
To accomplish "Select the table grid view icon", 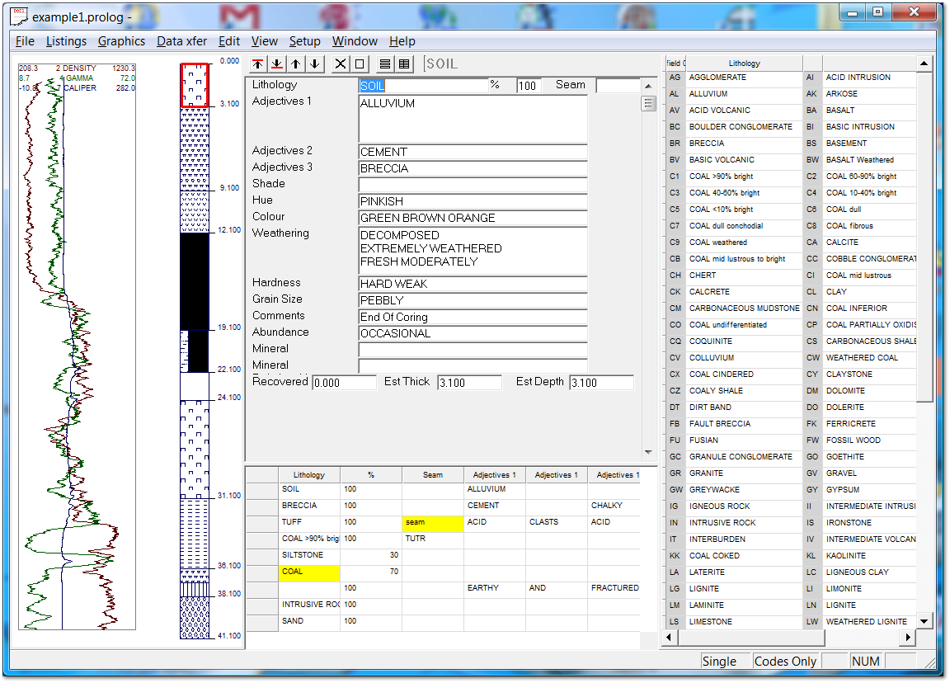I will click(x=404, y=64).
